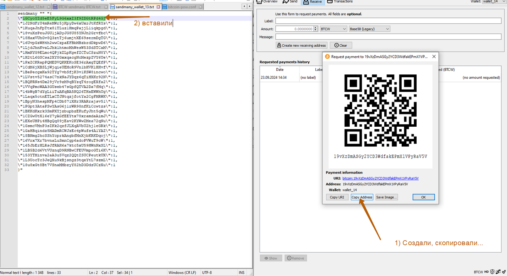507x276 pixels.
Task: Click the BTCW unit status bar label
Action: click(x=478, y=272)
